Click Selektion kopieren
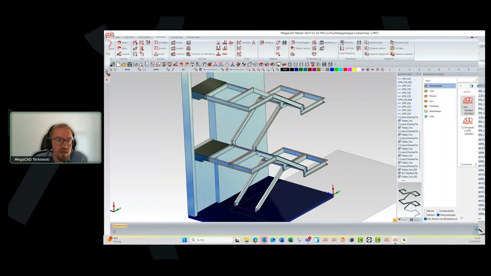491x276 pixels. tap(402, 54)
